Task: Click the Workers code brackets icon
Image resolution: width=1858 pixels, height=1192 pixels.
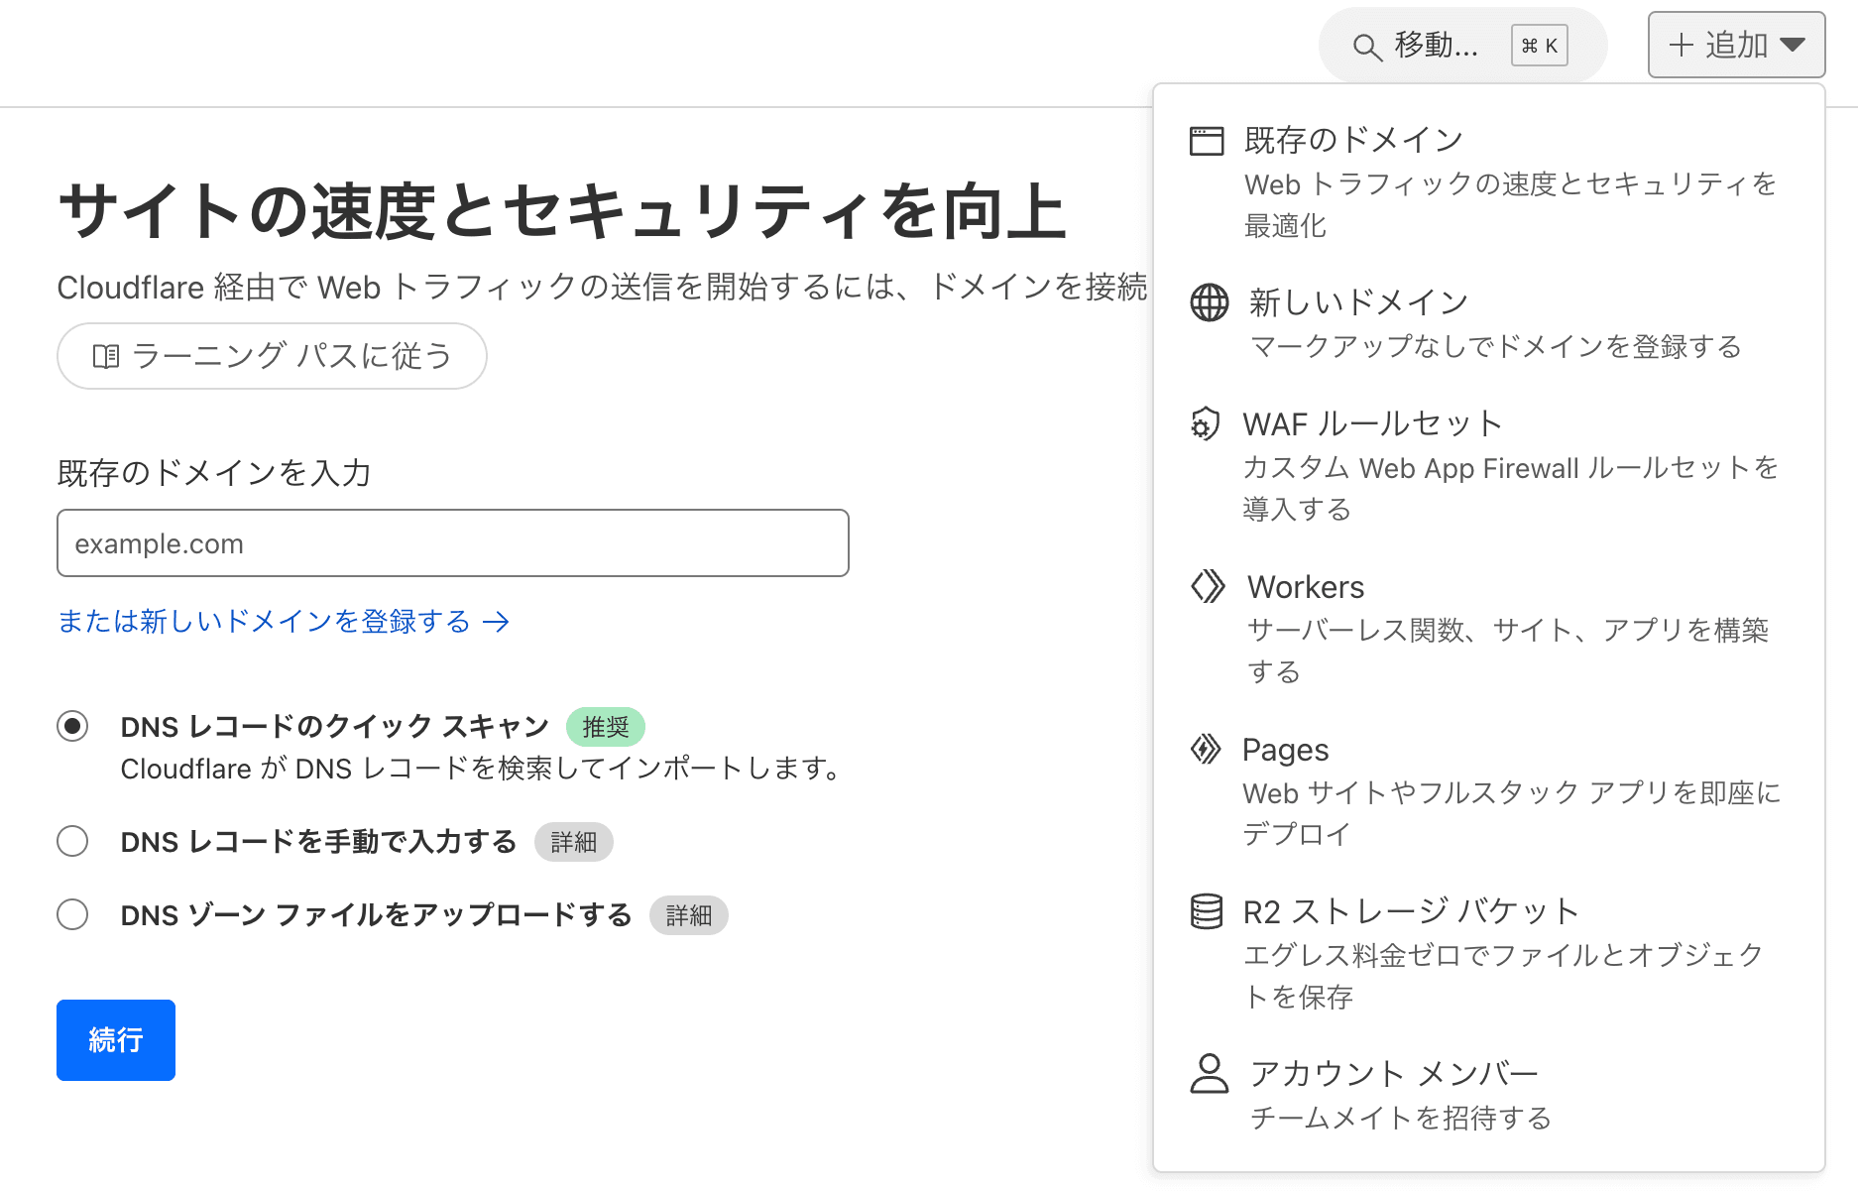Action: [1208, 586]
